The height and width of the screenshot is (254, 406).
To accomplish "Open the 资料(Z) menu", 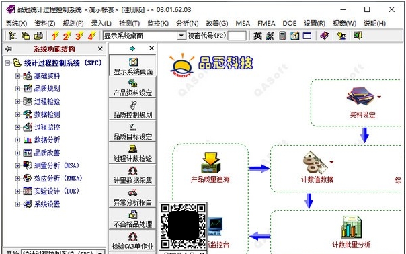I will 45,24.
